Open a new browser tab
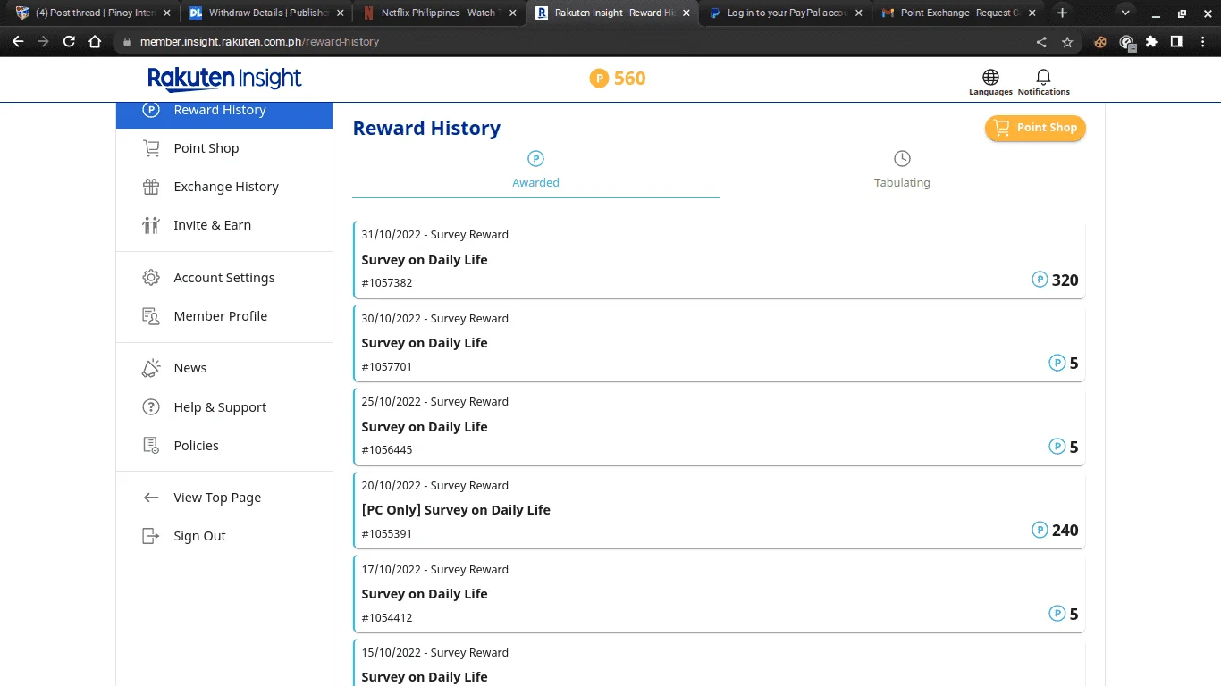The width and height of the screenshot is (1221, 686). click(x=1062, y=13)
